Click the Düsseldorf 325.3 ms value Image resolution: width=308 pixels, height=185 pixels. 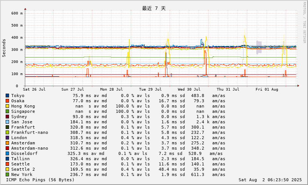(78, 154)
